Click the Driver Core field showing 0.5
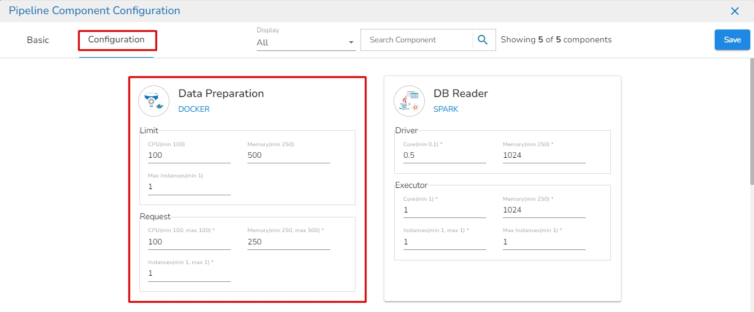 (x=445, y=155)
